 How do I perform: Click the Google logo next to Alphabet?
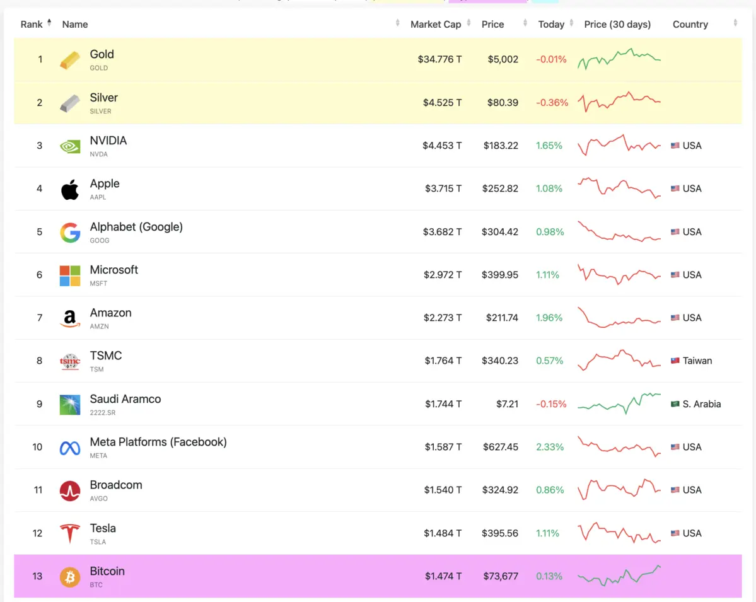point(69,231)
